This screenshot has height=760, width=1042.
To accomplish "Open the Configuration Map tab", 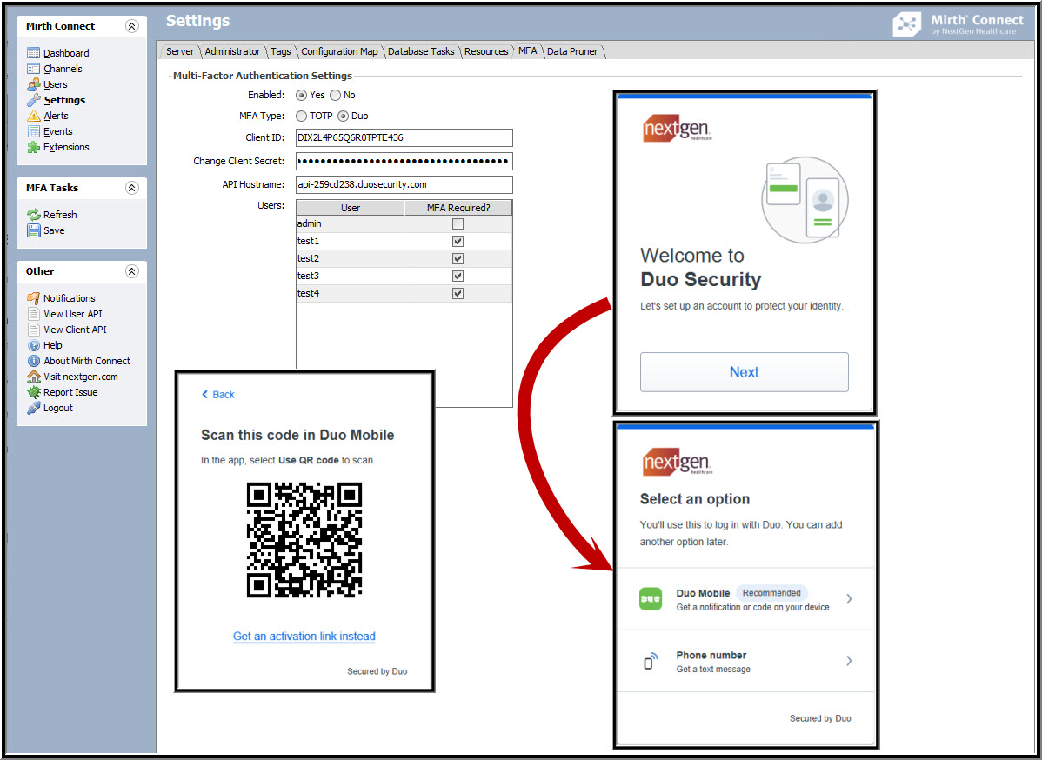I will pos(339,51).
